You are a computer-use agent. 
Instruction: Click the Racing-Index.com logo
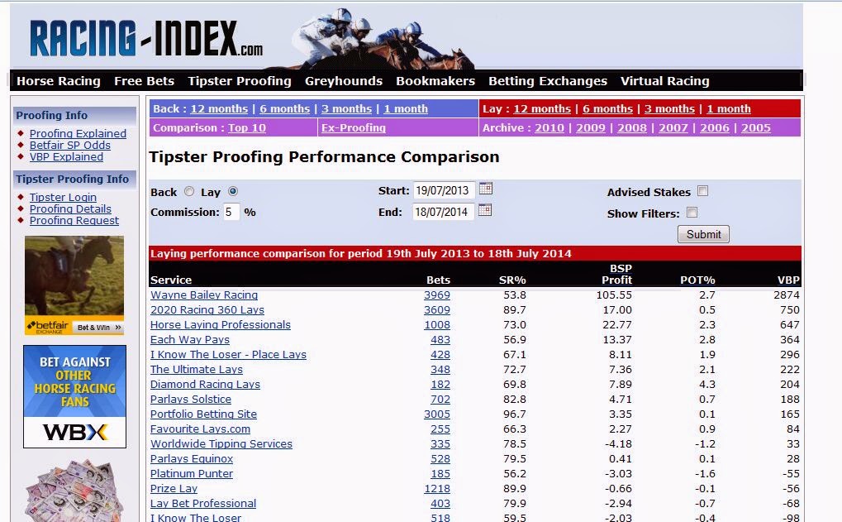tap(146, 38)
